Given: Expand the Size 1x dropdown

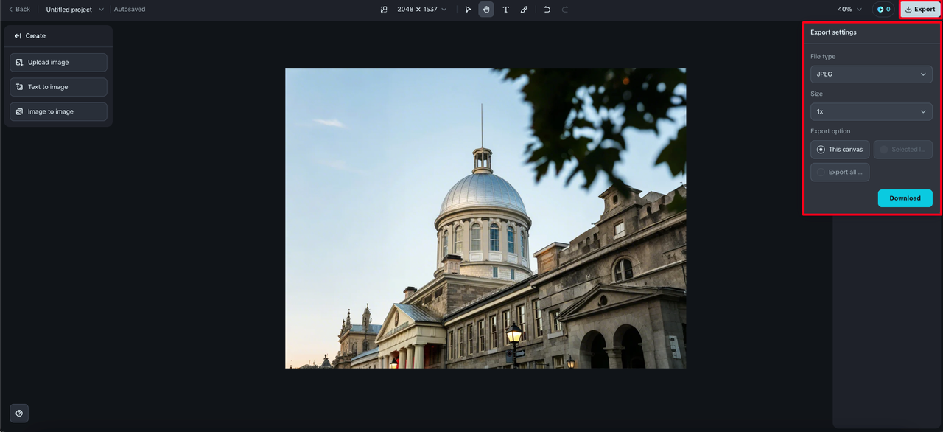Looking at the screenshot, I should point(871,112).
